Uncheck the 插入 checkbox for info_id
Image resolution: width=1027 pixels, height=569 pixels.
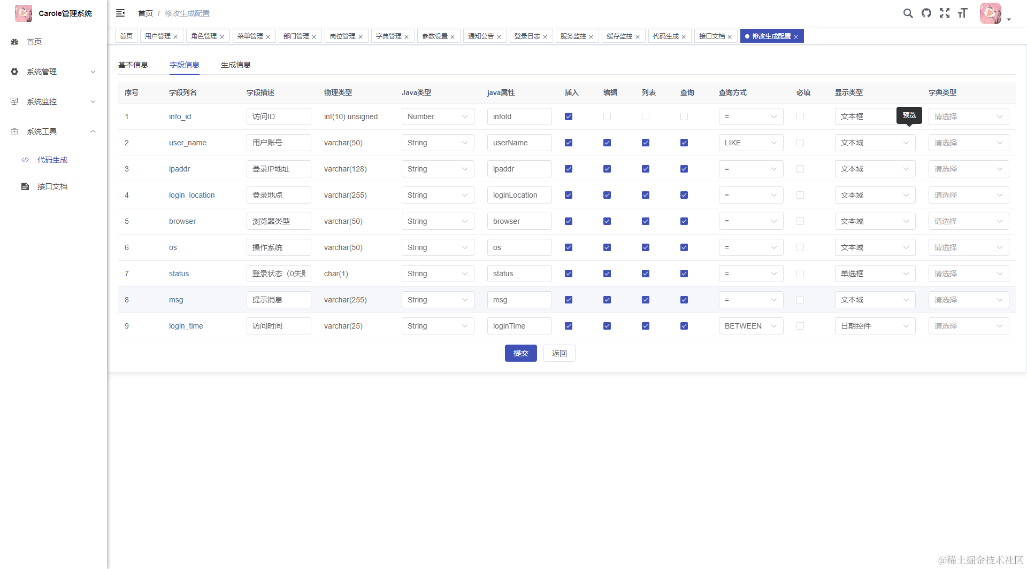point(569,116)
